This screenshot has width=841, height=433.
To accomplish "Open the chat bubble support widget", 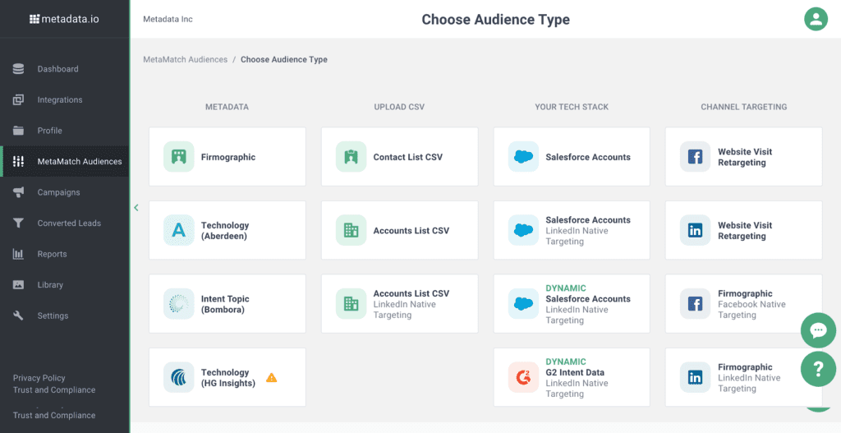I will tap(818, 330).
